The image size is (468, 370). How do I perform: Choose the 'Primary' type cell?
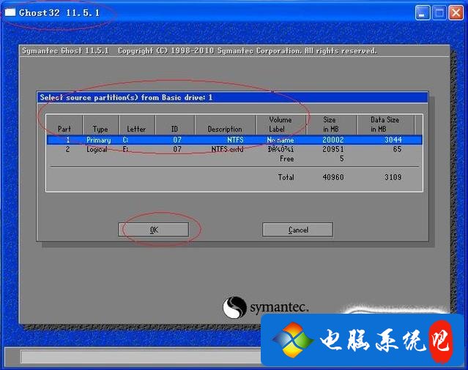[x=98, y=140]
